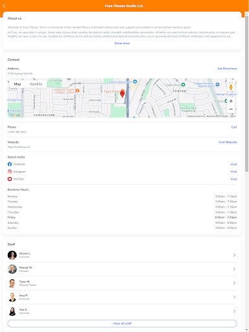The width and height of the screenshot is (249, 332).
Task: Click the Sunday business hours row
Action: pos(122,228)
